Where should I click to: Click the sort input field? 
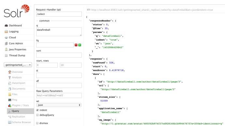pyautogui.click(x=59, y=55)
